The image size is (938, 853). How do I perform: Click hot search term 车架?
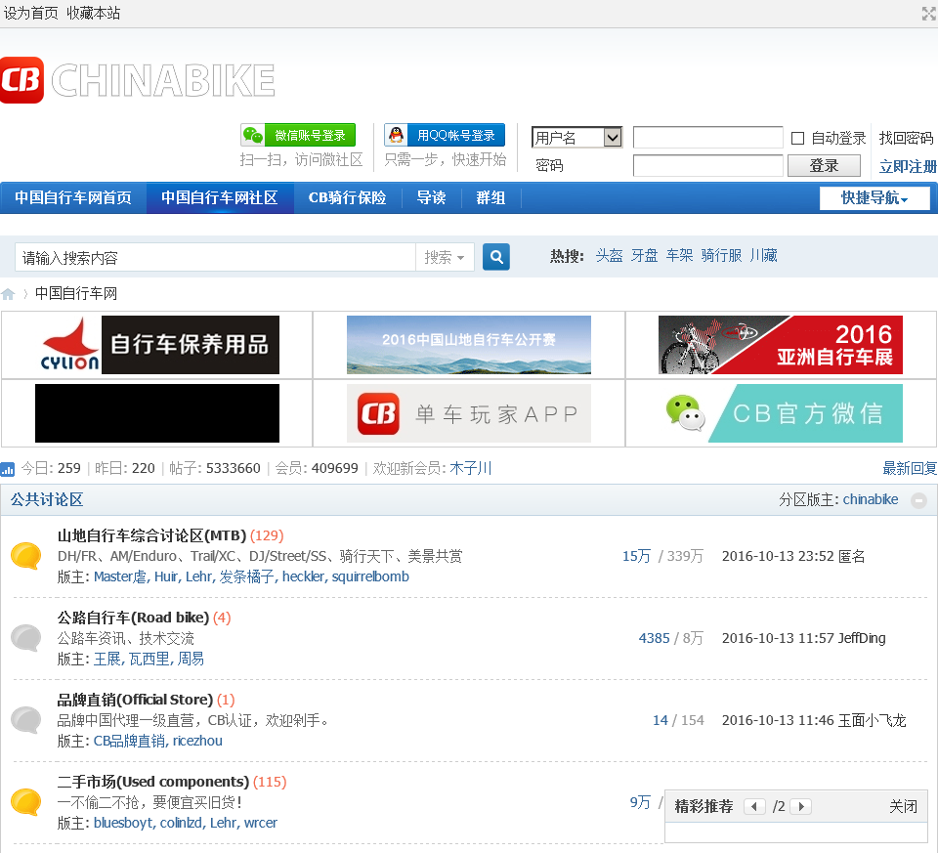[680, 256]
